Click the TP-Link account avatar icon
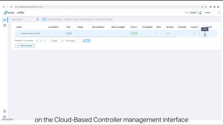The width and height of the screenshot is (223, 125). click(x=200, y=12)
